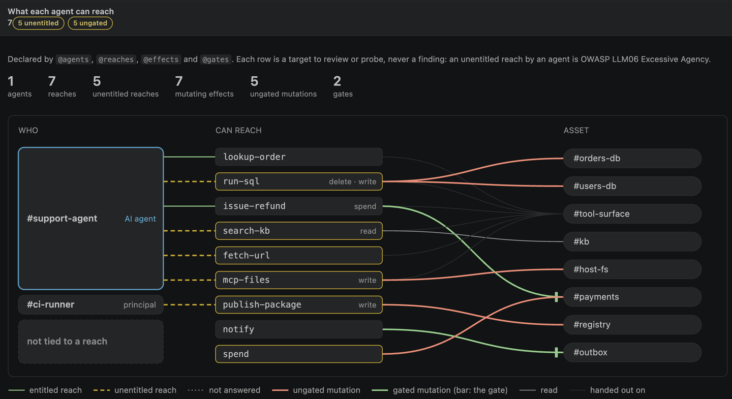This screenshot has height=399, width=732.
Task: Click the gate bar beside #outbox
Action: point(556,352)
